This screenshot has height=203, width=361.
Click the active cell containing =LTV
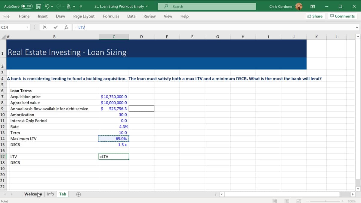point(114,156)
